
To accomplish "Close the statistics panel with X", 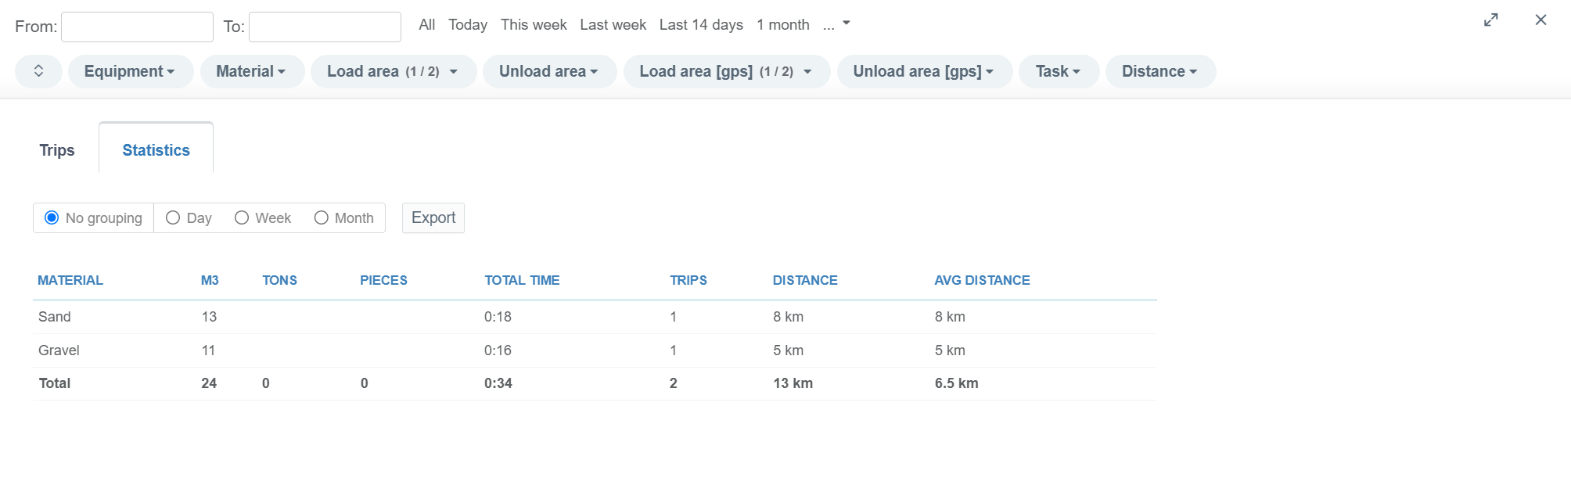I will pyautogui.click(x=1540, y=20).
